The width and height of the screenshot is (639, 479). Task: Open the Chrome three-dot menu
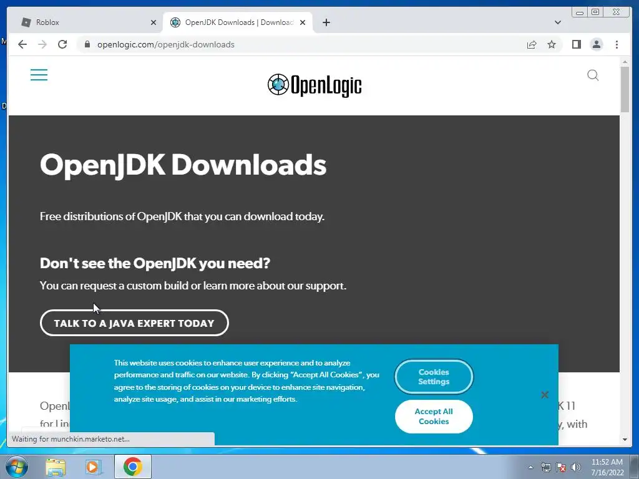pos(617,44)
